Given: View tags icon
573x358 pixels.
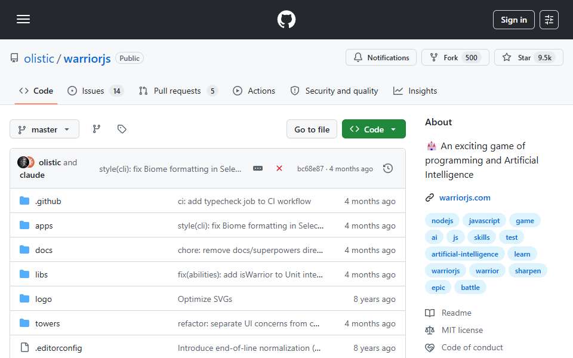Looking at the screenshot, I should point(122,129).
